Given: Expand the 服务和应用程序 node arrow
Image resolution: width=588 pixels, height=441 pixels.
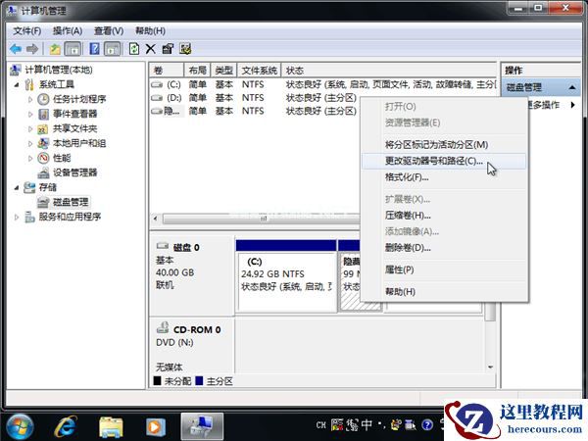Looking at the screenshot, I should (x=17, y=217).
